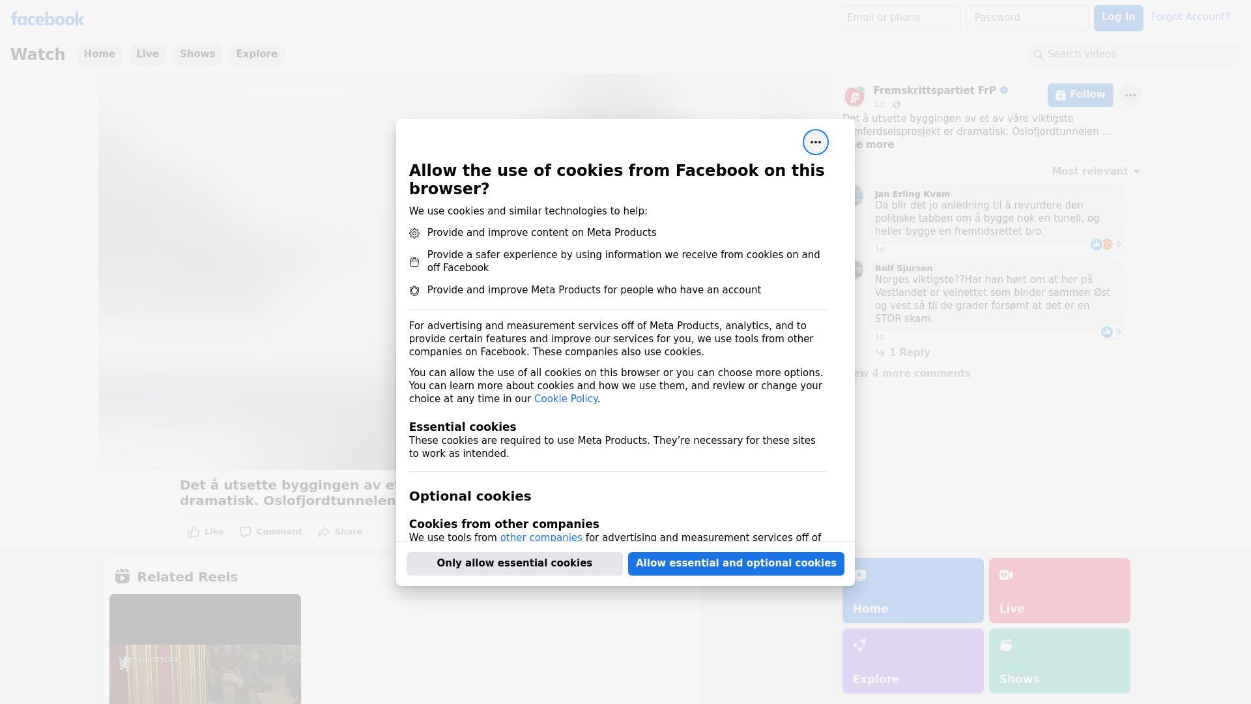The width and height of the screenshot is (1251, 704).
Task: Click Cookies from other companies heading
Action: [x=504, y=524]
